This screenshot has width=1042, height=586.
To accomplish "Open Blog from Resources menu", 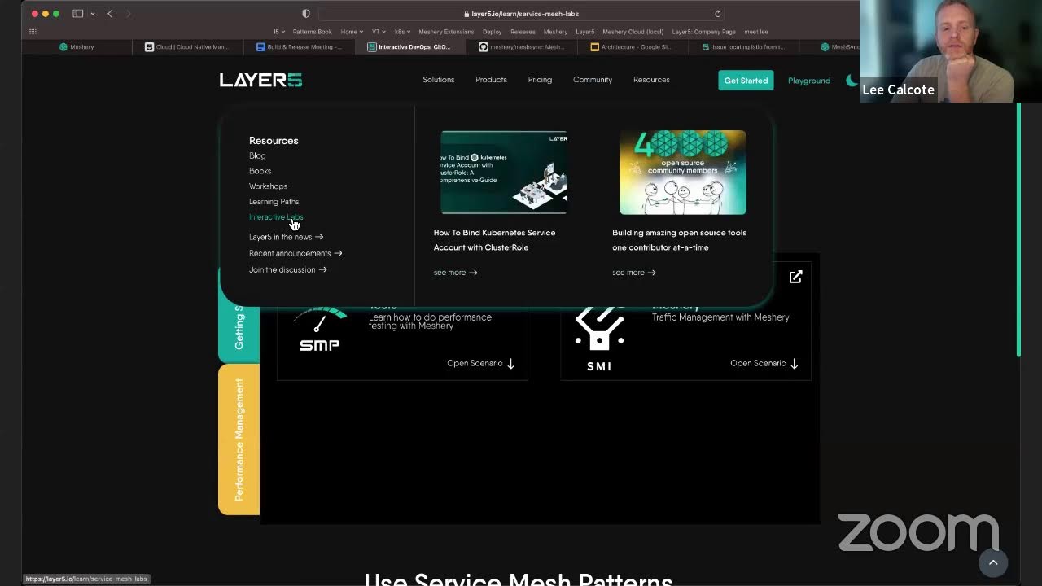I will tap(257, 155).
